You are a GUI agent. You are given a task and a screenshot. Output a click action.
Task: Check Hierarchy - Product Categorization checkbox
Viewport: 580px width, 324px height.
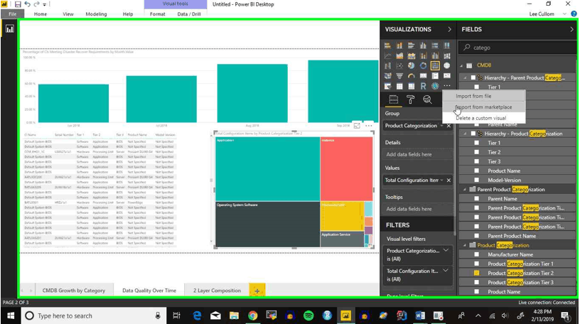473,134
